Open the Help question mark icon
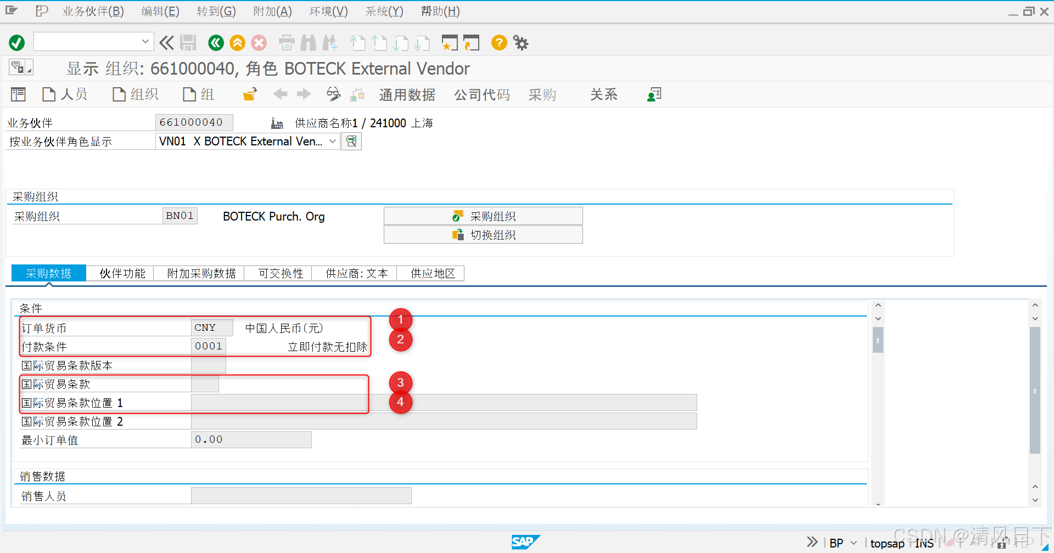Viewport: 1054px width, 553px height. [499, 42]
